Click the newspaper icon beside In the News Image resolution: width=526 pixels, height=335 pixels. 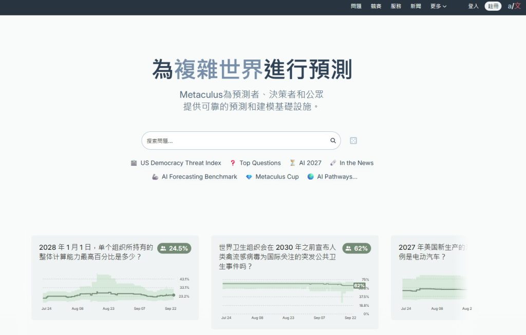click(333, 163)
